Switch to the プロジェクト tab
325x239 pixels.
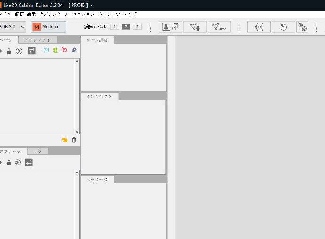click(37, 40)
